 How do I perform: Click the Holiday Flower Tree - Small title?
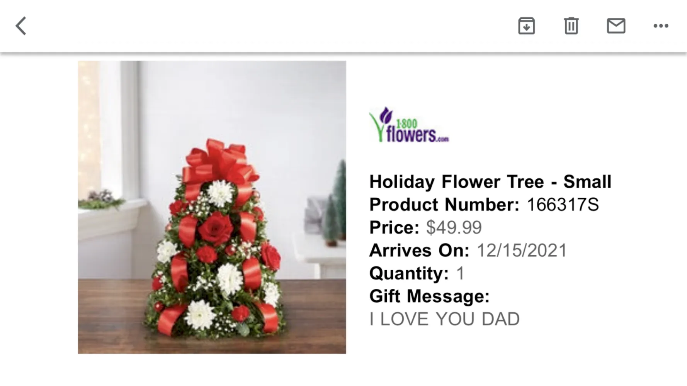point(490,182)
